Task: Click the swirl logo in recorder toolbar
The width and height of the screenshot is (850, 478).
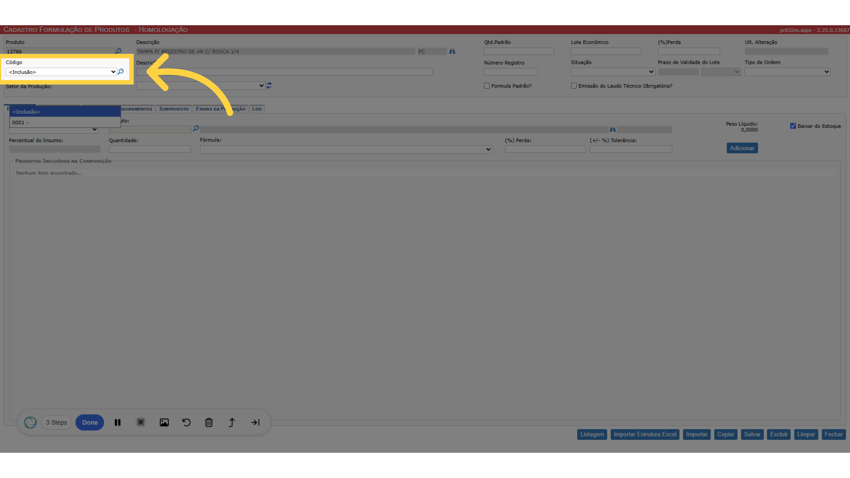Action: coord(30,423)
